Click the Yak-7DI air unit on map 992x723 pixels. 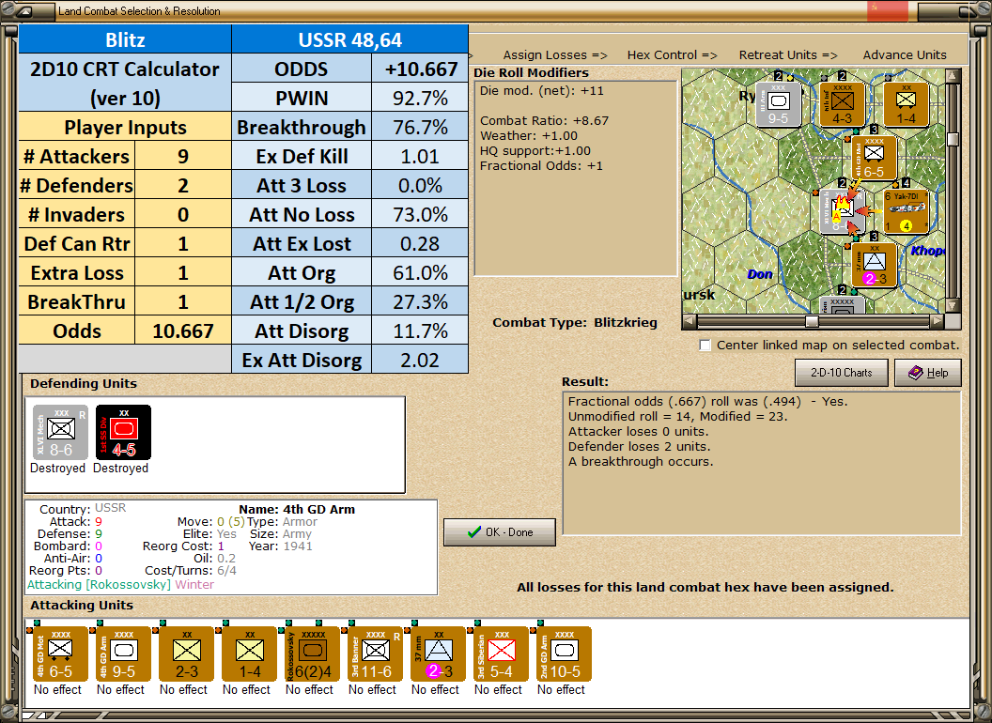pos(906,211)
